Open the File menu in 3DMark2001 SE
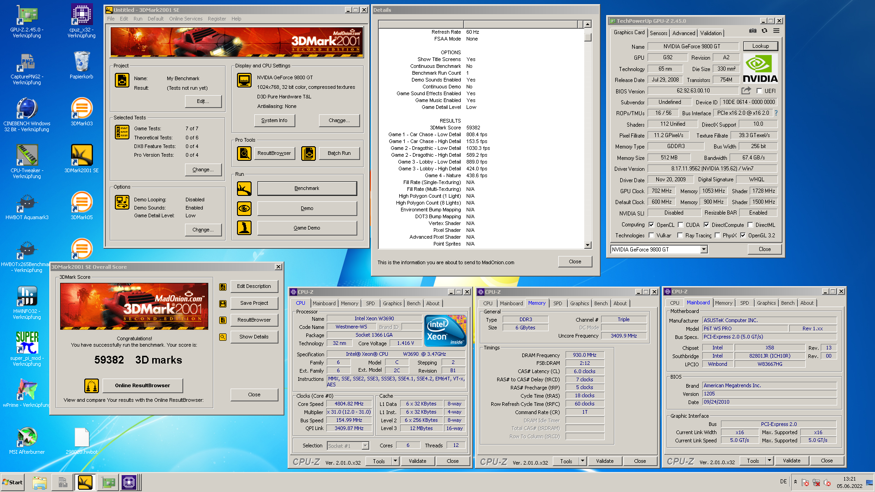The height and width of the screenshot is (492, 875). (111, 19)
